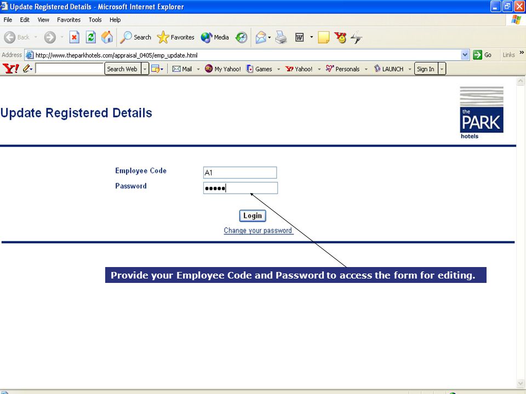Image resolution: width=526 pixels, height=394 pixels.
Task: Open the Favorites menu
Action: pos(69,20)
